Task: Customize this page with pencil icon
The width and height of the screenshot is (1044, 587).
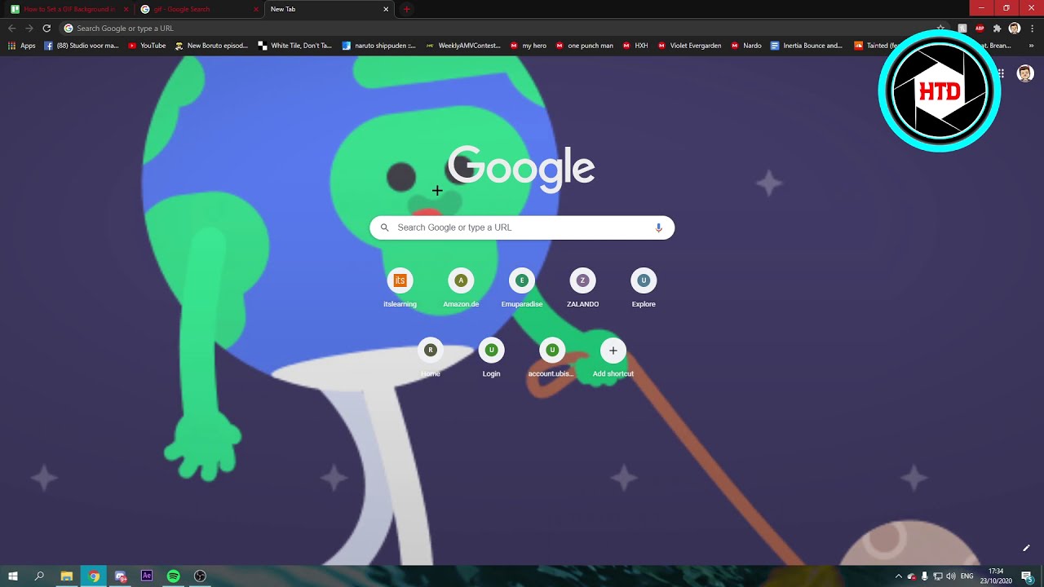Action: (x=1026, y=548)
